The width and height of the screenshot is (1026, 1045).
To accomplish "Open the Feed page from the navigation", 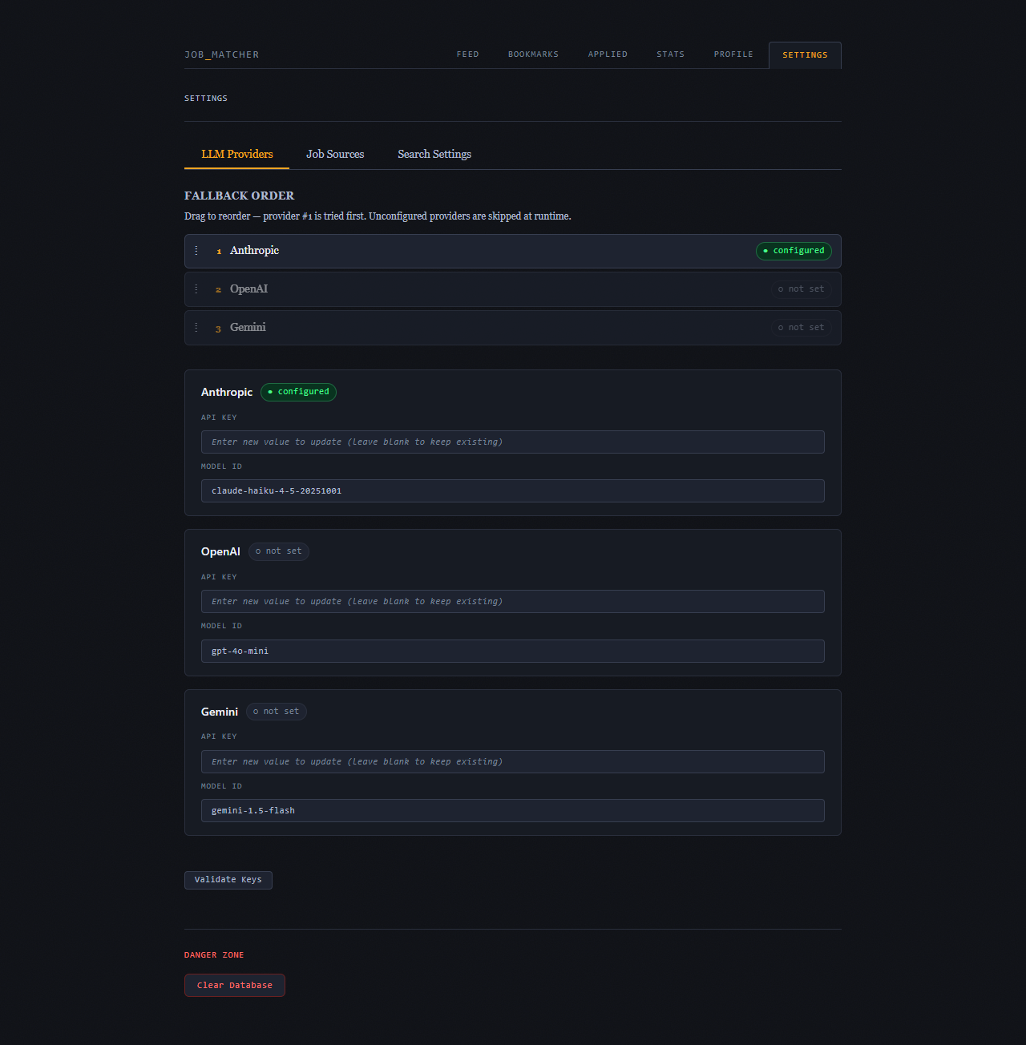I will 467,54.
